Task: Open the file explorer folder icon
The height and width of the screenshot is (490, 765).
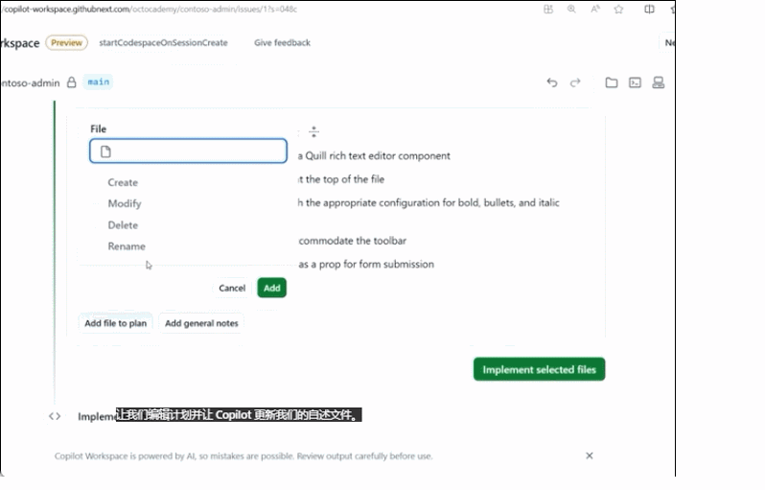Action: (611, 82)
